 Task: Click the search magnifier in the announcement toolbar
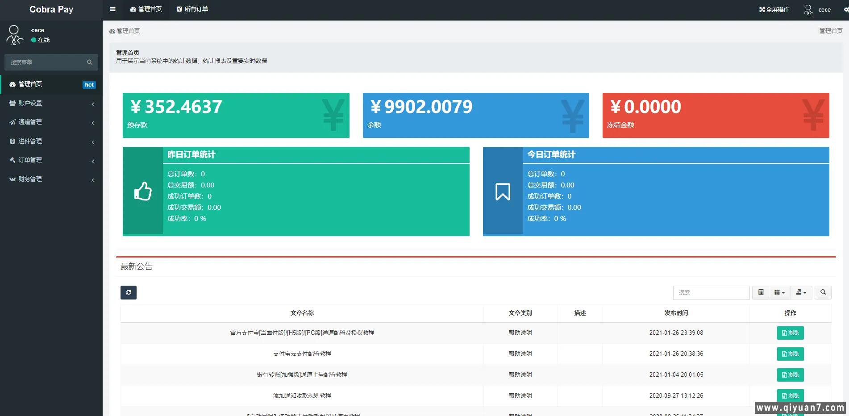tap(823, 292)
